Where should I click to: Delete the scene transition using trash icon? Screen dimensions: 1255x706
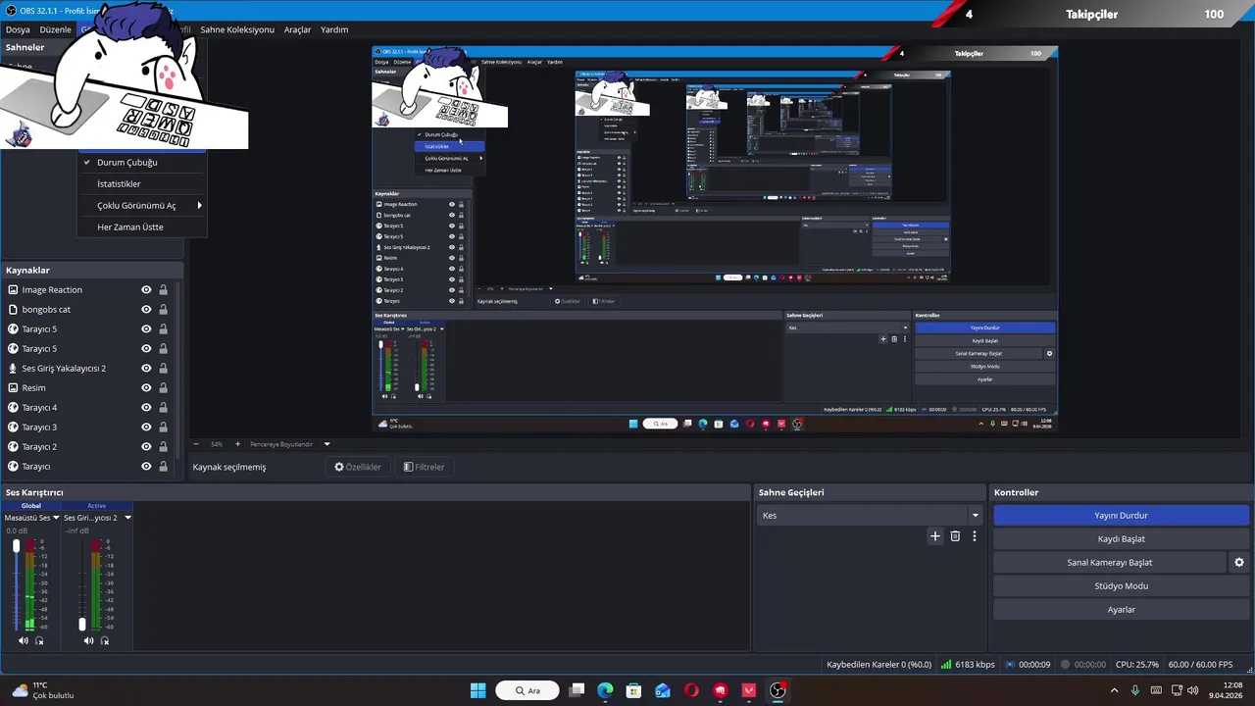pyautogui.click(x=955, y=536)
